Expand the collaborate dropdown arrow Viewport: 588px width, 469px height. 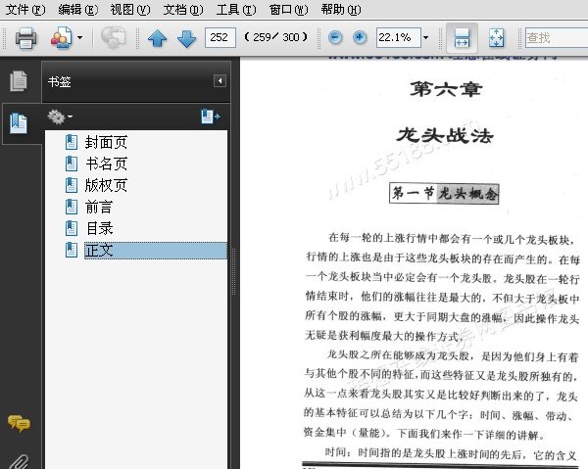(79, 37)
